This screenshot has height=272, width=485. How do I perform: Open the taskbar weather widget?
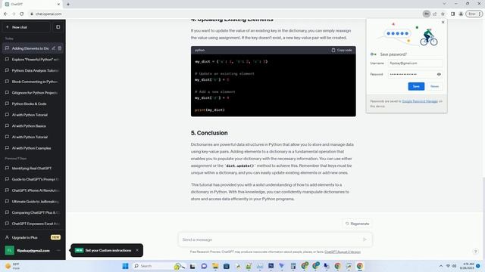click(13, 266)
